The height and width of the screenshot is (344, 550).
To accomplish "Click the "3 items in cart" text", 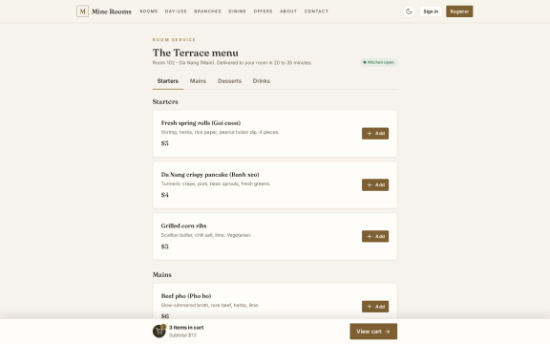I will [186, 328].
